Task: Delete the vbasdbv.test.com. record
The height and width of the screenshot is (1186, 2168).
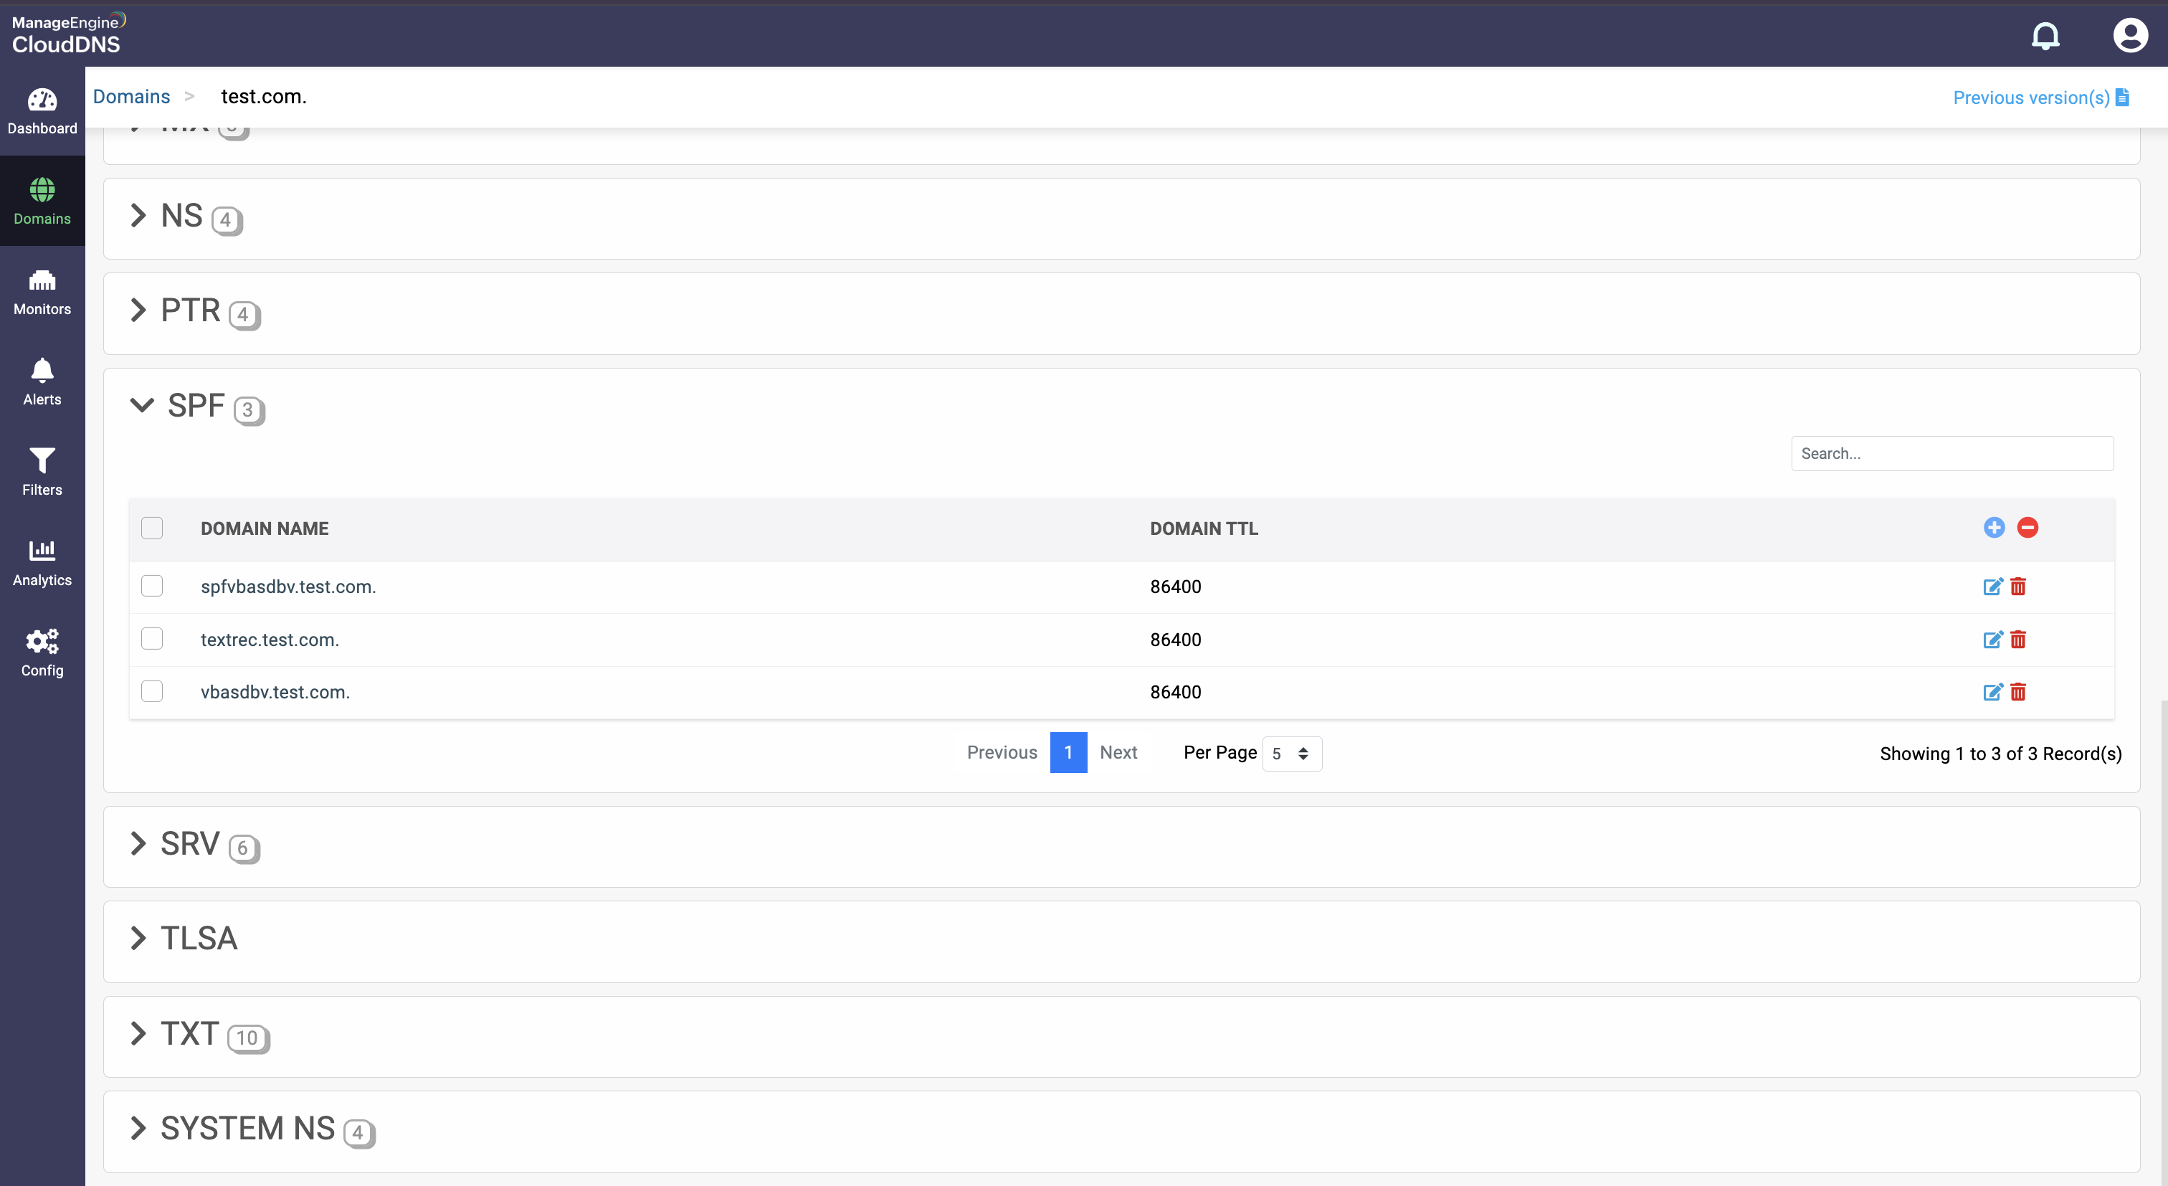Action: (x=2018, y=692)
